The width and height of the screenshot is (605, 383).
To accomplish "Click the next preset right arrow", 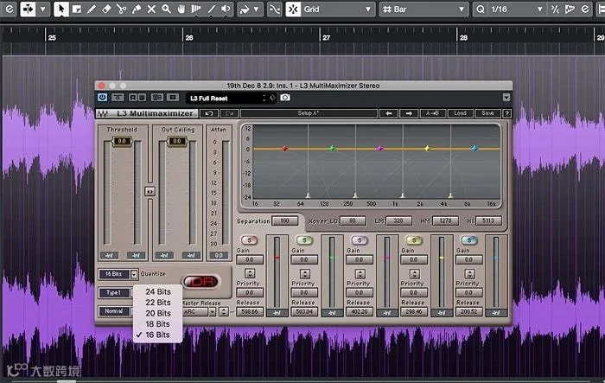I will (409, 113).
